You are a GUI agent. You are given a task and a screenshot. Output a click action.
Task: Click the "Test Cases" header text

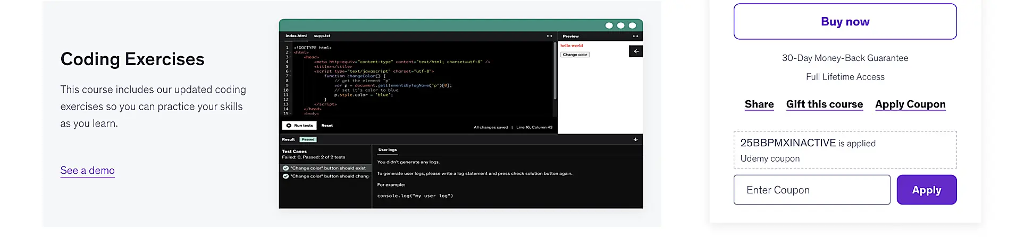pos(294,152)
